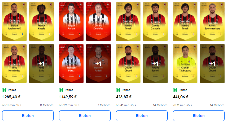The height and width of the screenshot is (123, 227).
Task: Open the Nehuen Pérez red card
Action: pyautogui.click(x=71, y=64)
